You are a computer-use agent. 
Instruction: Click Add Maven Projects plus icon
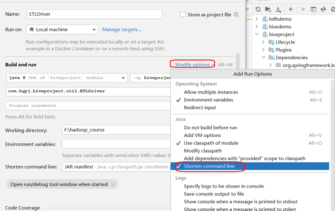point(290,9)
